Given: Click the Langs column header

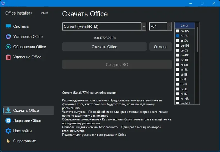Looking at the screenshot, I should 185,26.
